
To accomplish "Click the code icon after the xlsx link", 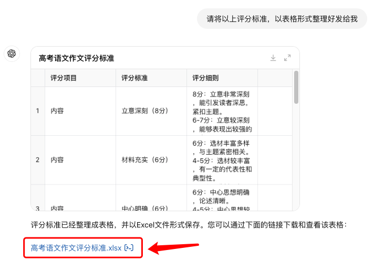I will [x=129, y=248].
